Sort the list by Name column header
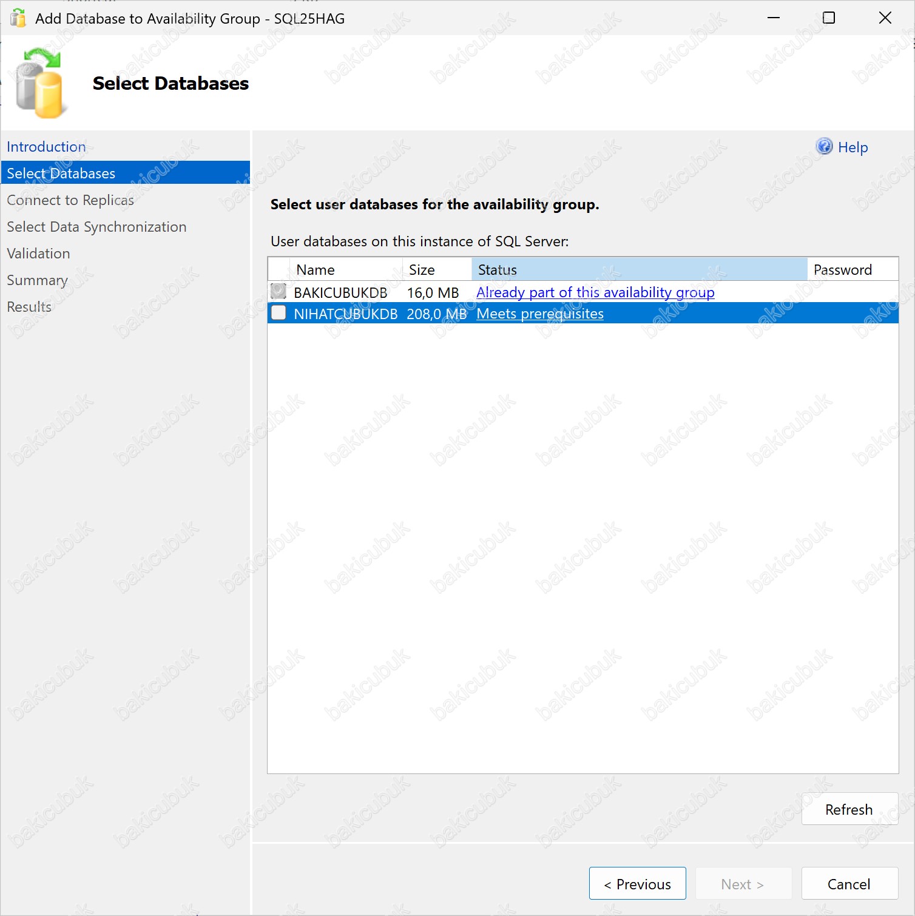This screenshot has width=915, height=916. 316,270
